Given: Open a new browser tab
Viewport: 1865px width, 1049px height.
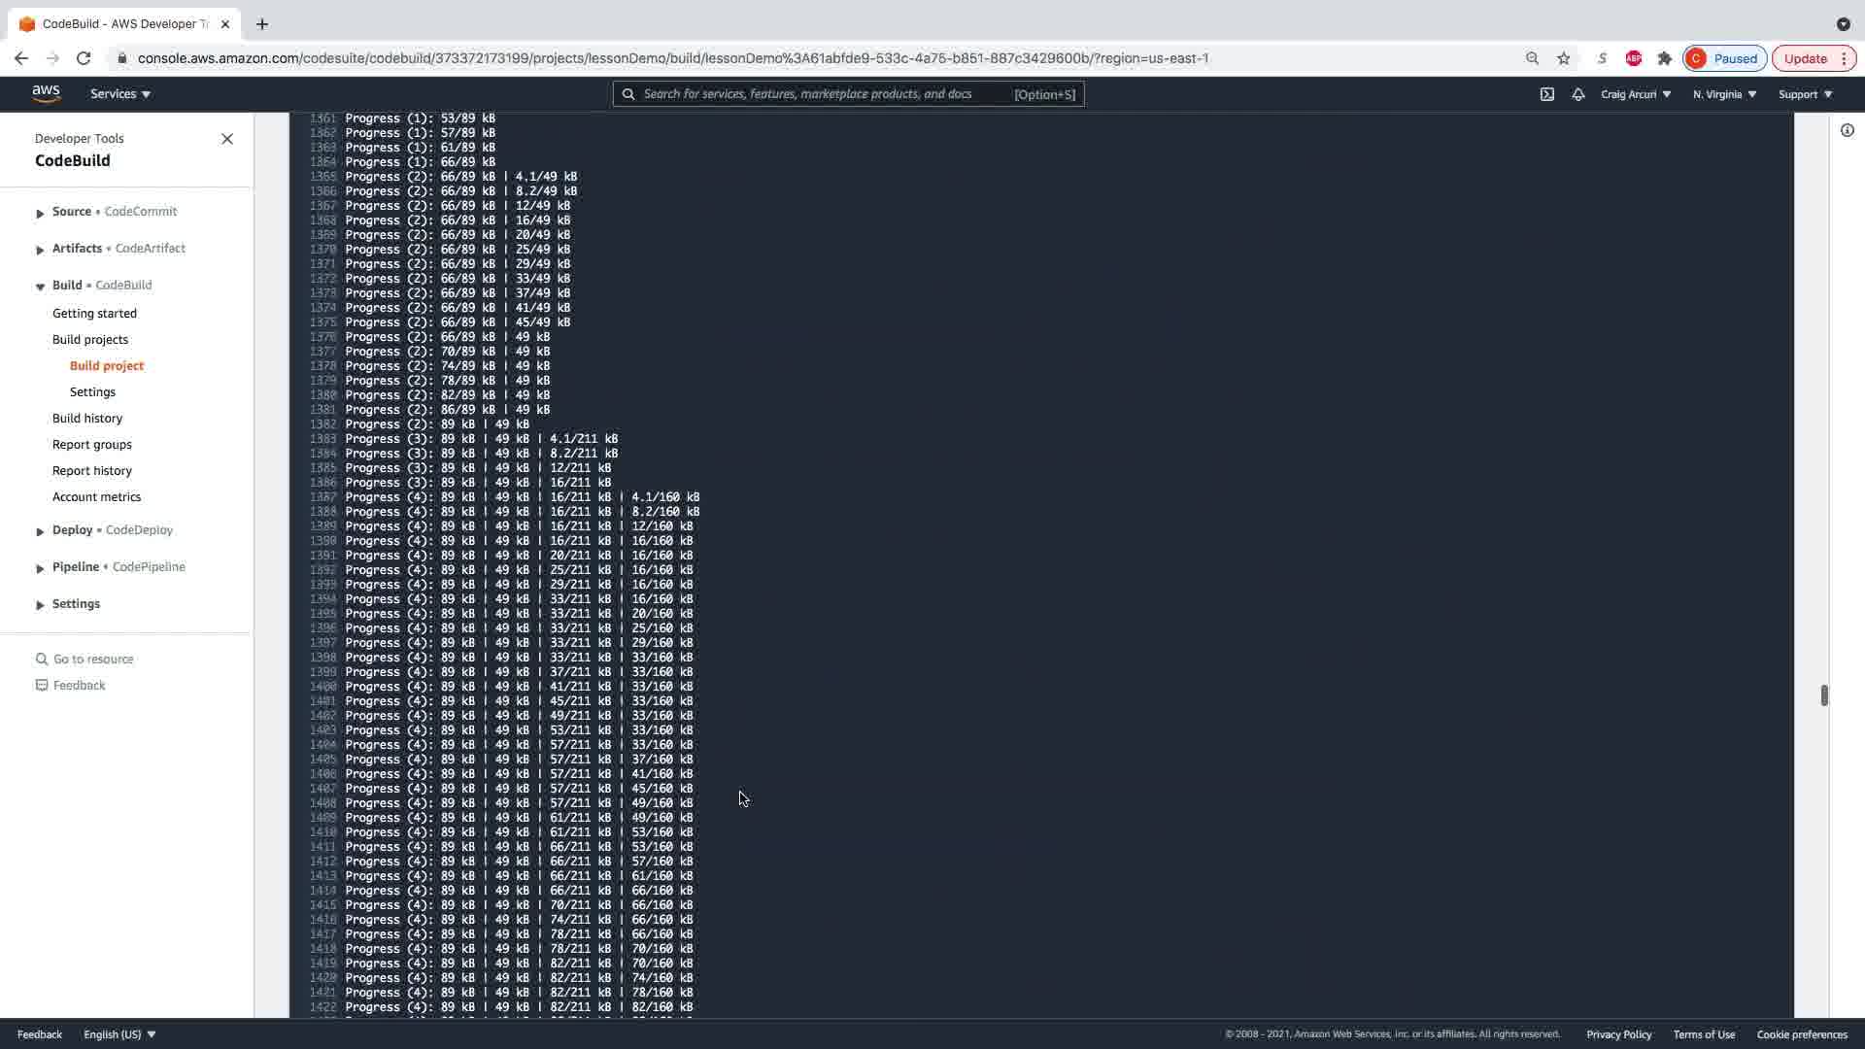Looking at the screenshot, I should (x=262, y=24).
